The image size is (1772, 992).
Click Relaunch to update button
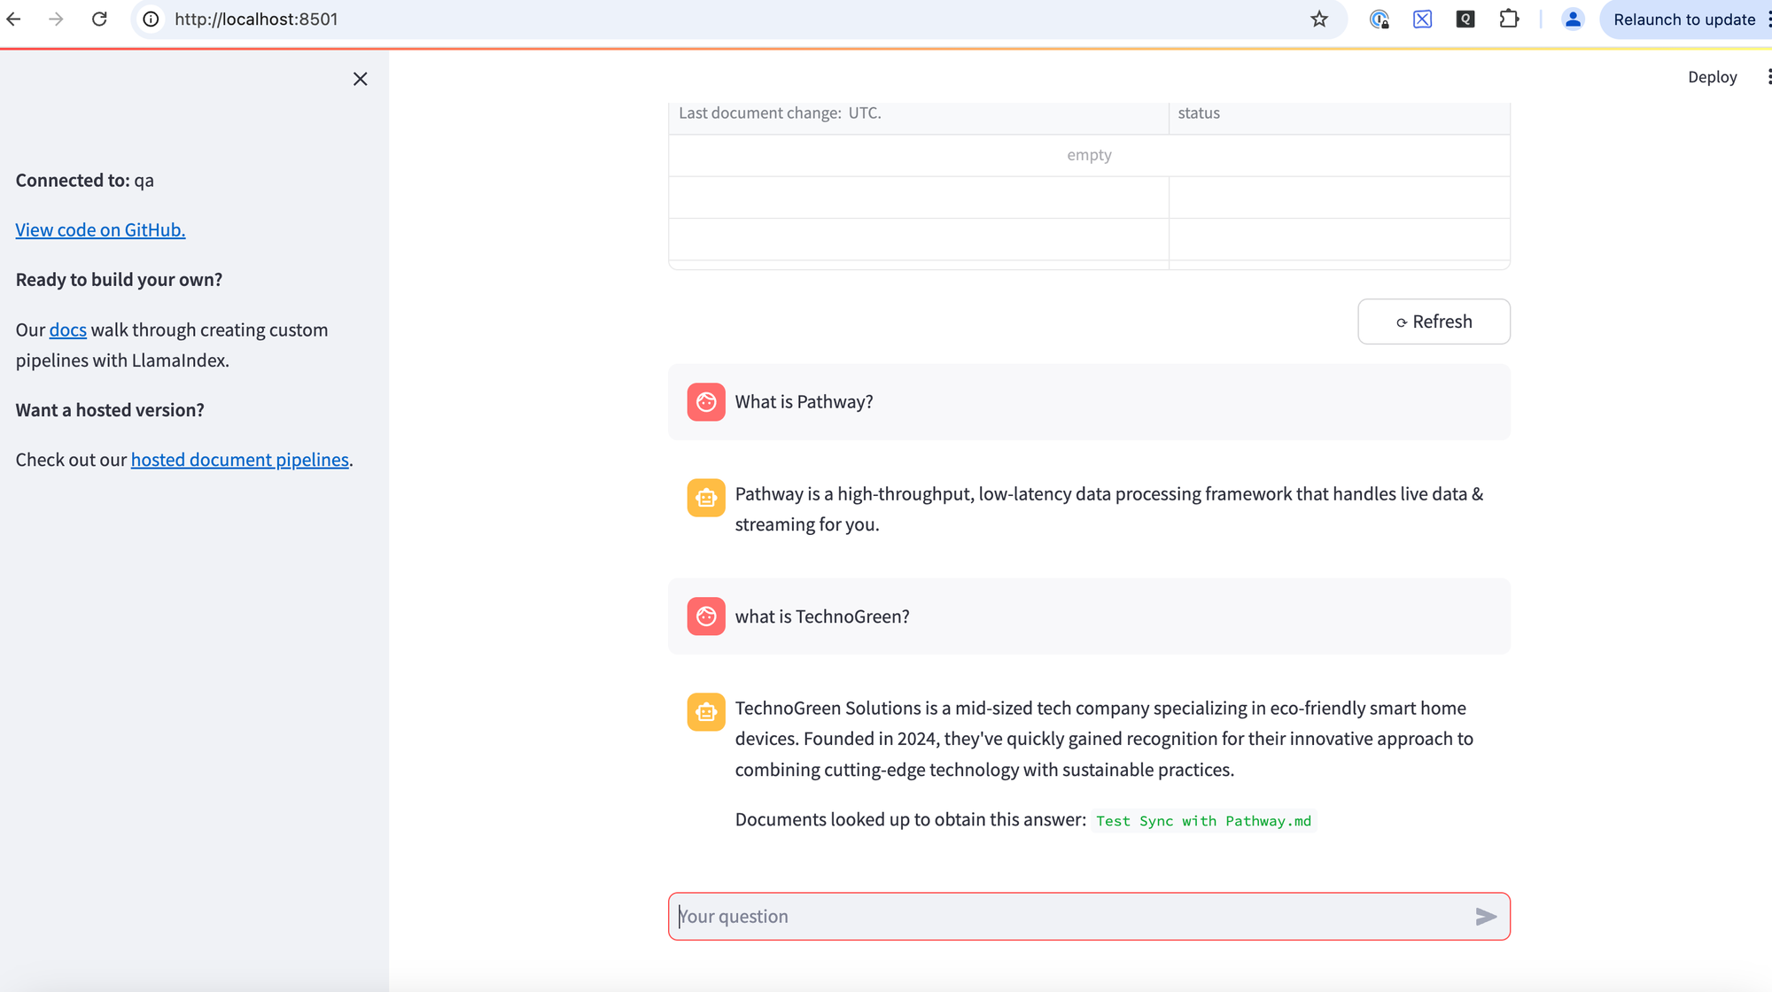tap(1683, 19)
